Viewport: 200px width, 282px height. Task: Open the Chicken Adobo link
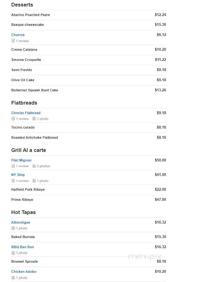click(x=24, y=272)
